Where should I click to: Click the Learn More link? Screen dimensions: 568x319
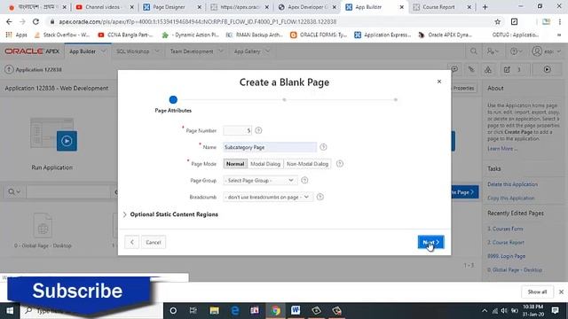502,149
